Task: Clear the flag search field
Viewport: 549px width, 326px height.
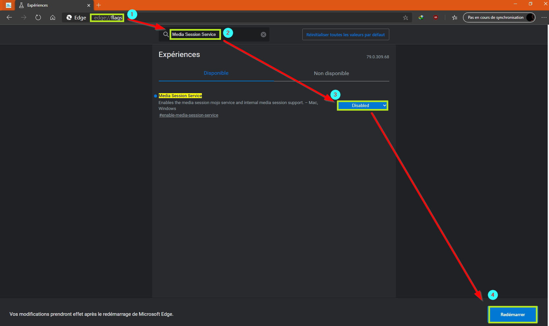Action: (x=263, y=35)
